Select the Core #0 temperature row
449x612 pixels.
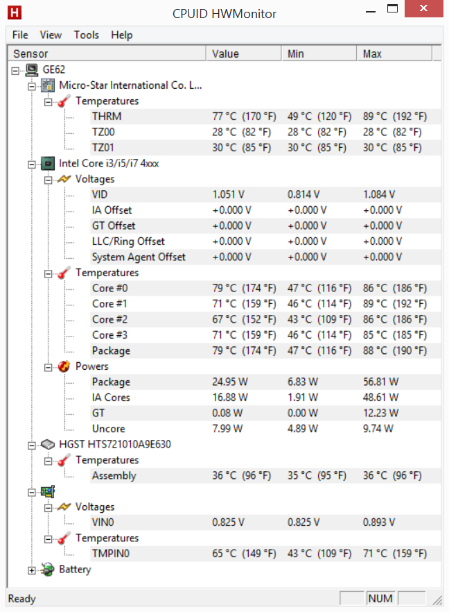pyautogui.click(x=265, y=289)
